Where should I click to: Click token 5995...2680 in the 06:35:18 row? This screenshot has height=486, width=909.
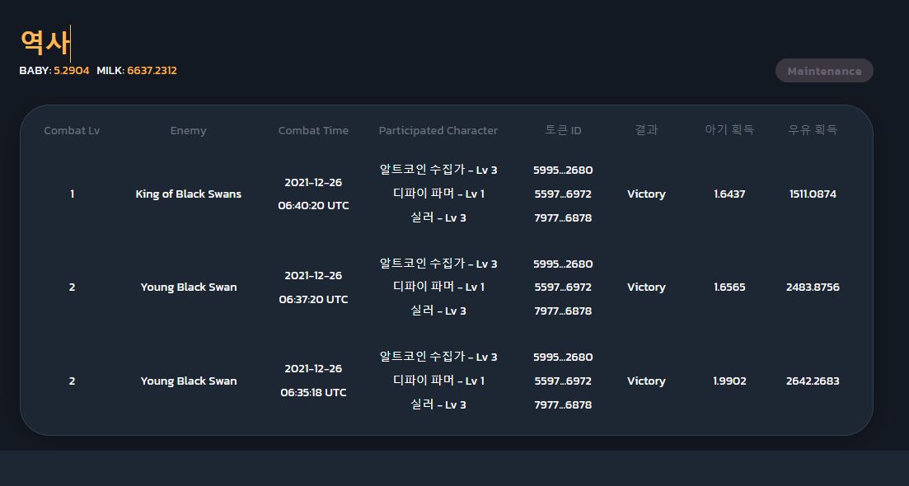563,357
